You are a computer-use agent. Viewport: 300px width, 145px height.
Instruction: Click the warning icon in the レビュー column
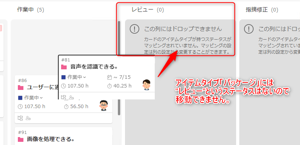pyautogui.click(x=134, y=29)
